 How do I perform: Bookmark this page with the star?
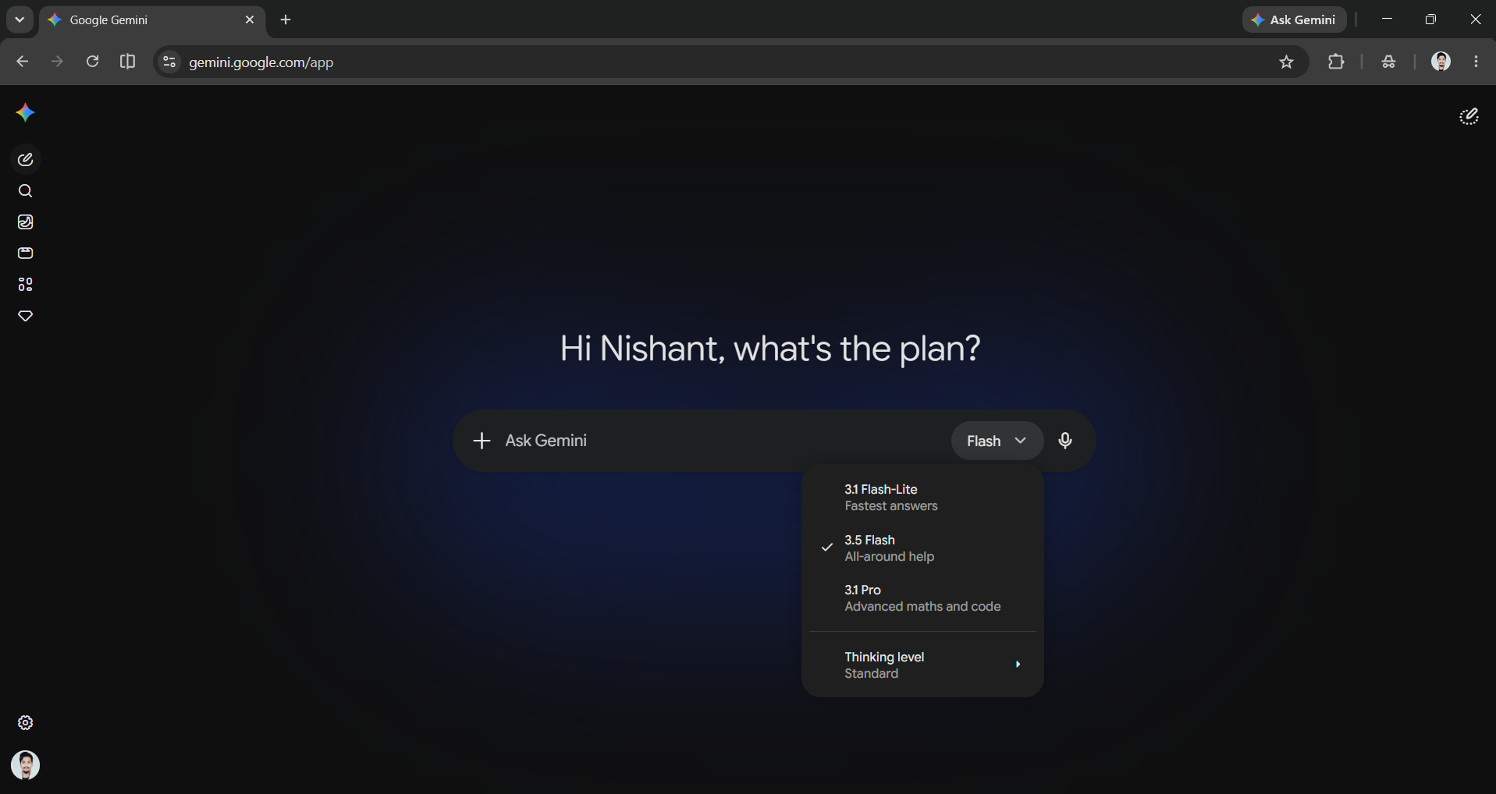pos(1286,62)
